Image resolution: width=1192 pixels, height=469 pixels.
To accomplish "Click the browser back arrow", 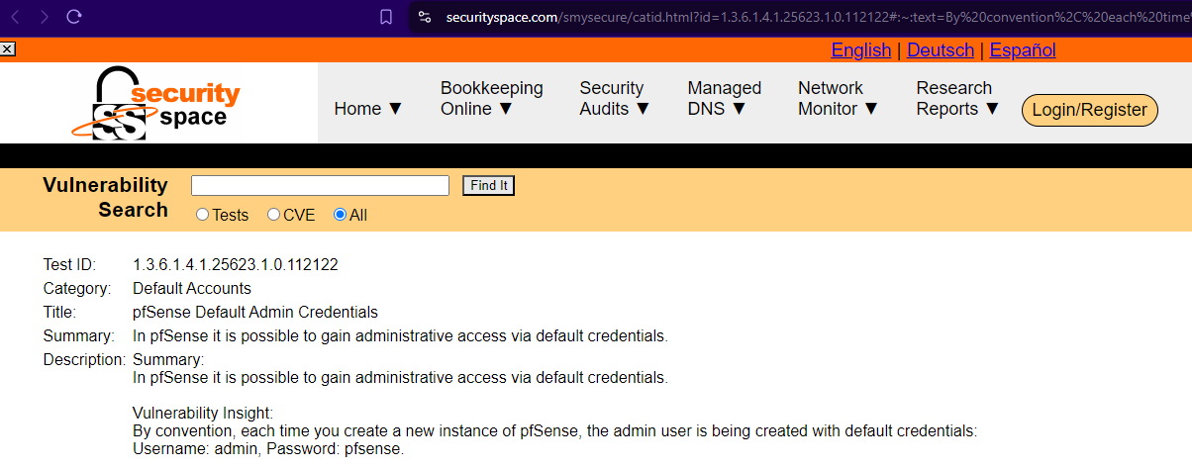I will (x=15, y=17).
